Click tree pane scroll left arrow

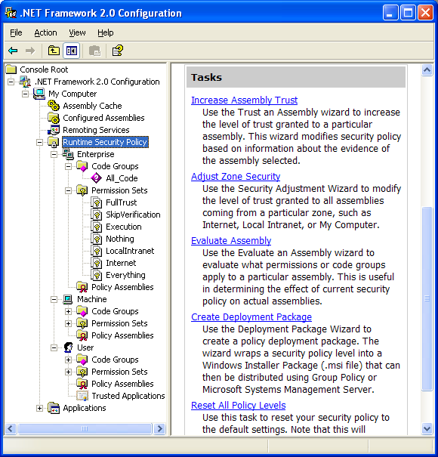tap(11, 429)
